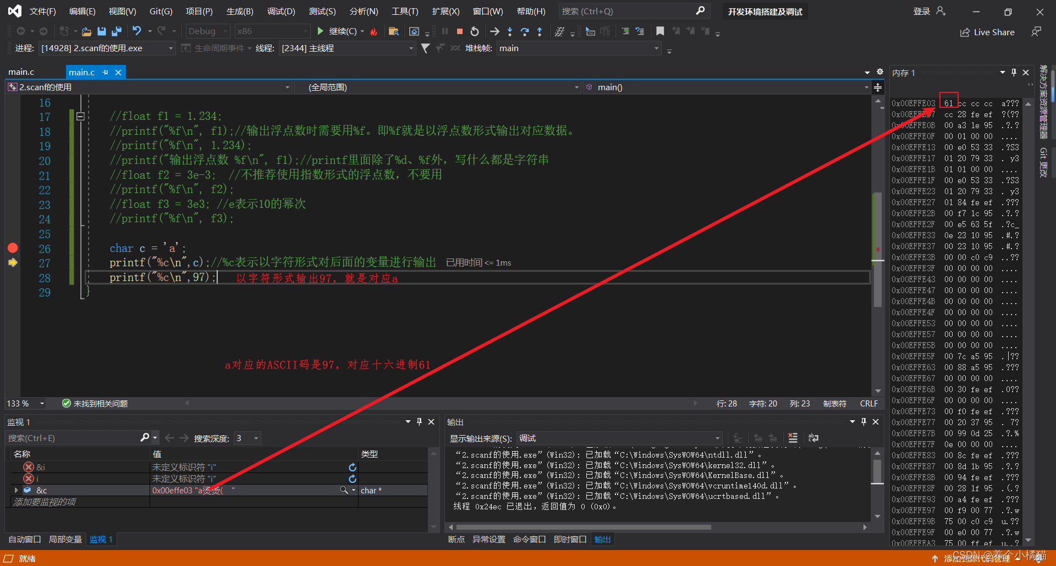Open the Live Share session button
Screen dimensions: 1056x566
tap(987, 32)
